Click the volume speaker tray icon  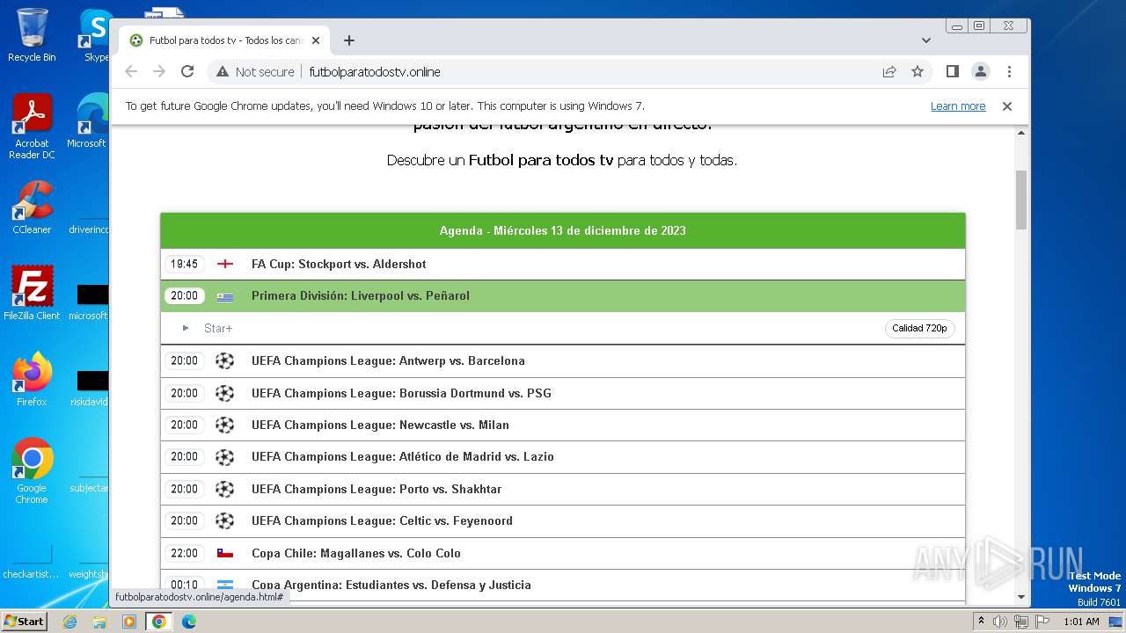(x=1000, y=622)
